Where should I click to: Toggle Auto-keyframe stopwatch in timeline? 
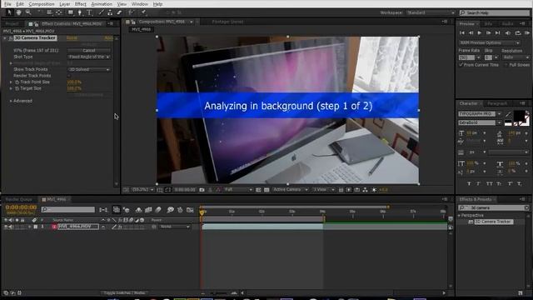[180, 210]
